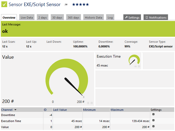Set priority to one star
Image resolution: width=175 pixels, height=131 pixels.
(x=73, y=5)
